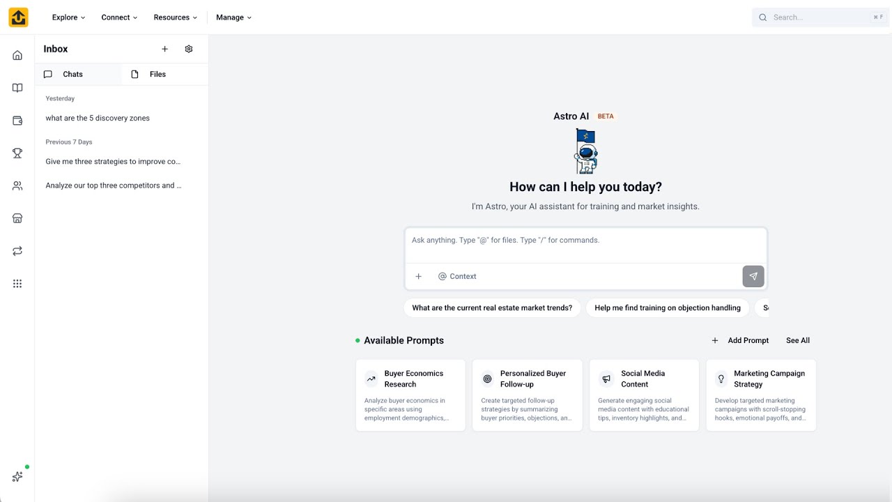This screenshot has width=892, height=502.
Task: Click the repeat arrows sidebar icon
Action: pos(17,251)
